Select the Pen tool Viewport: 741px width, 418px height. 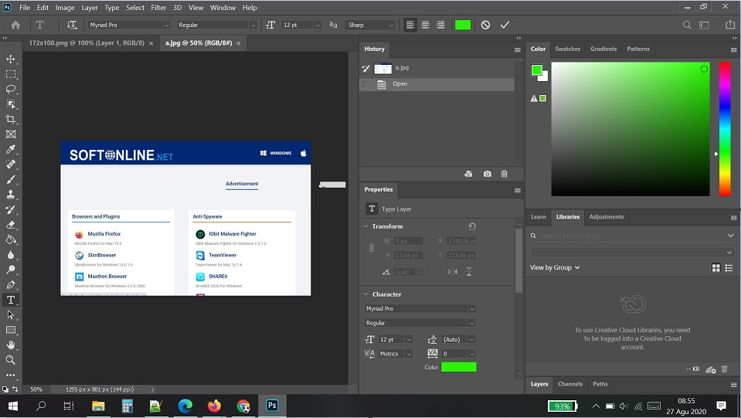pyautogui.click(x=10, y=285)
